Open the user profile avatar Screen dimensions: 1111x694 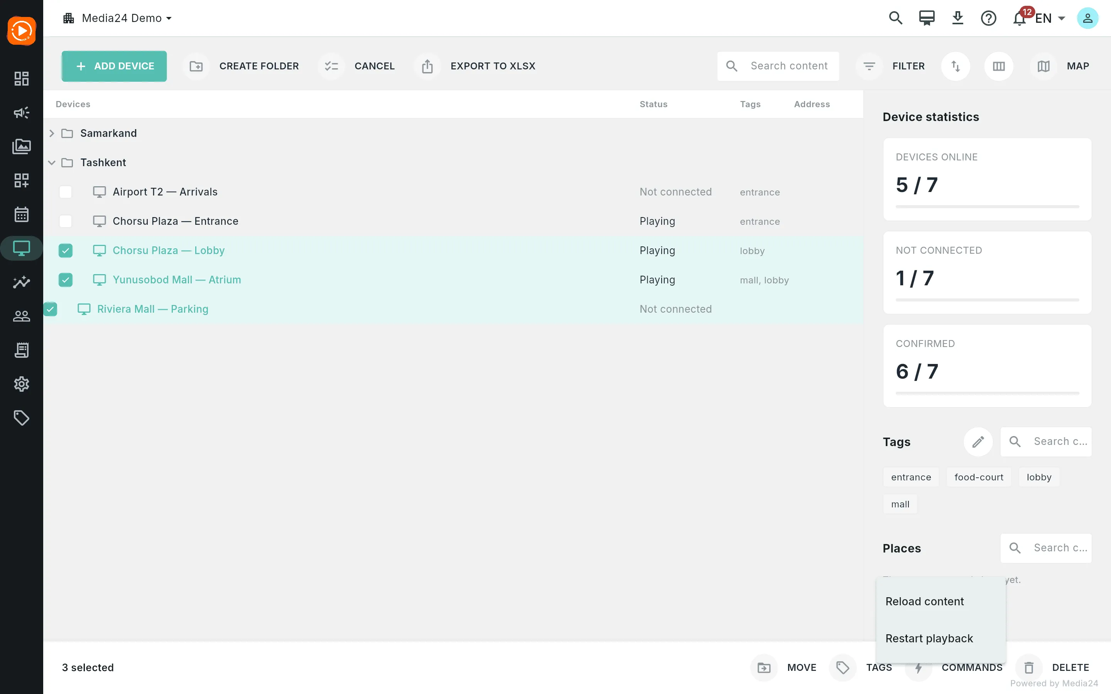point(1087,19)
